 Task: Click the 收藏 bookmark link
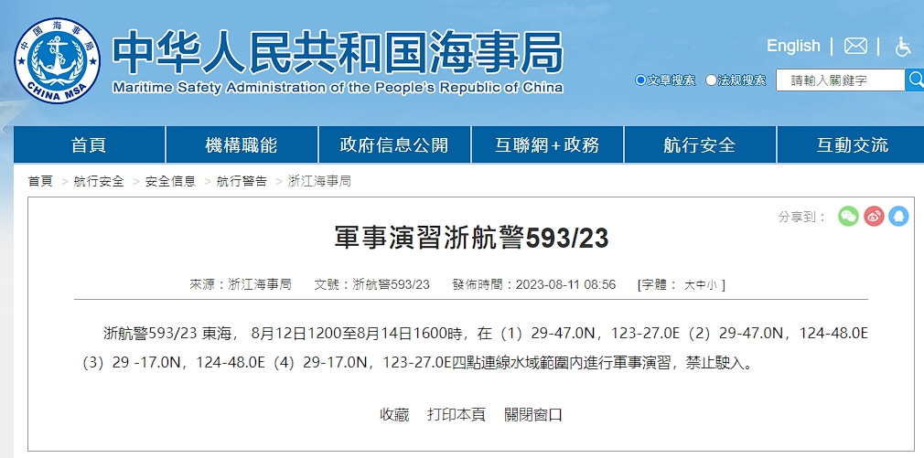pos(394,414)
